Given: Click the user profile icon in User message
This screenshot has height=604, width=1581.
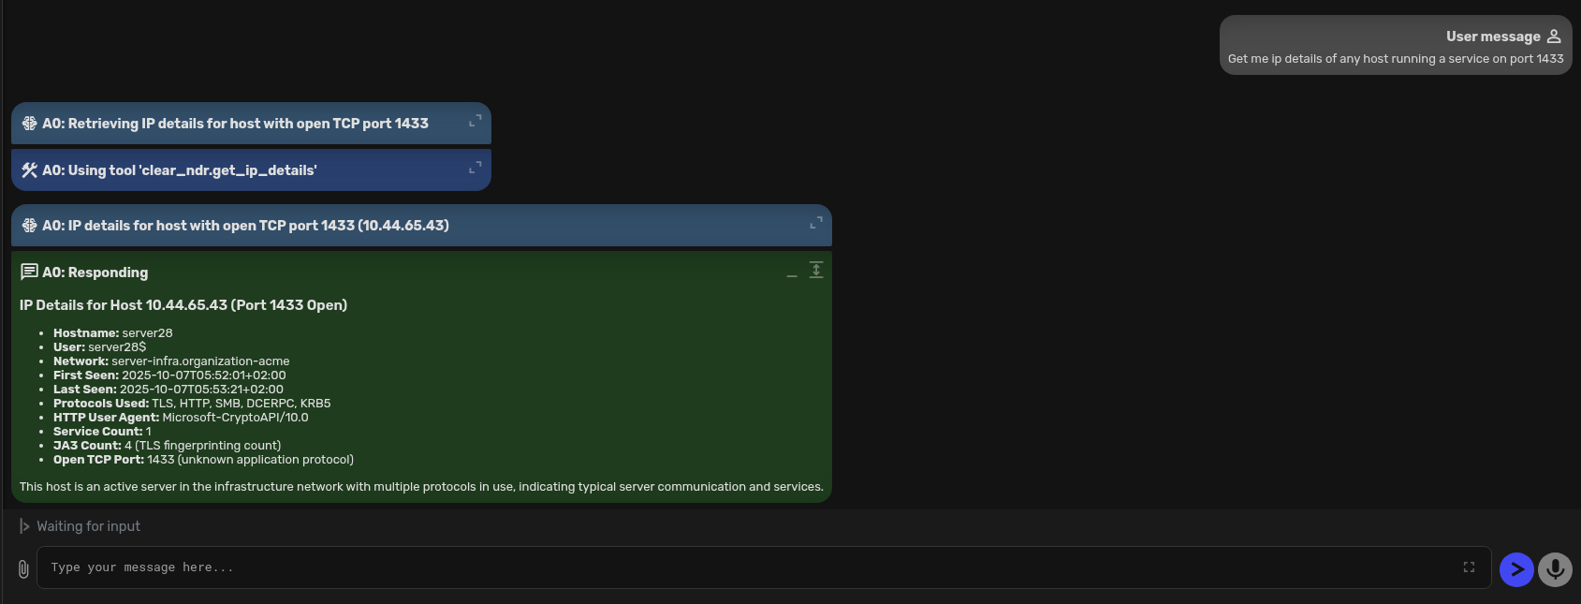Looking at the screenshot, I should coord(1554,37).
